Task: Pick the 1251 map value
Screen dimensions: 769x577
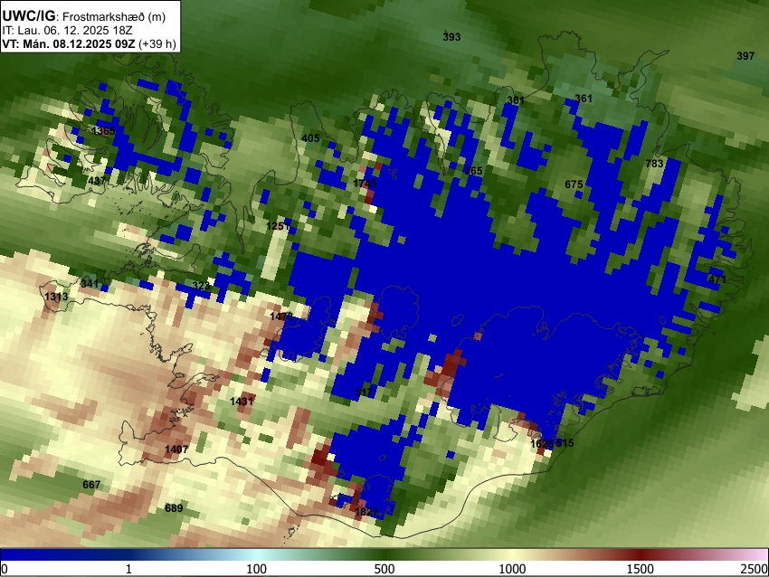Action: pyautogui.click(x=278, y=226)
